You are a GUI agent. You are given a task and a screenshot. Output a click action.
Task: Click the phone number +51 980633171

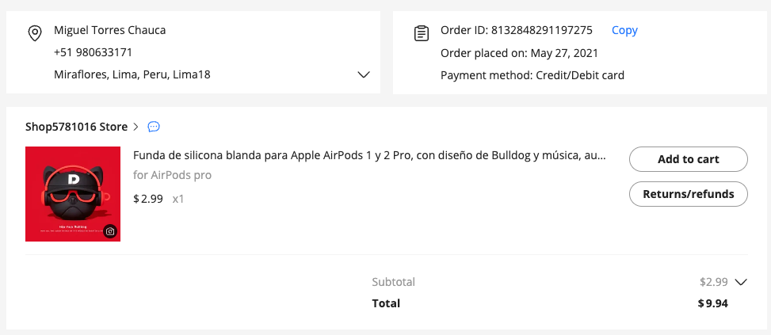(93, 52)
